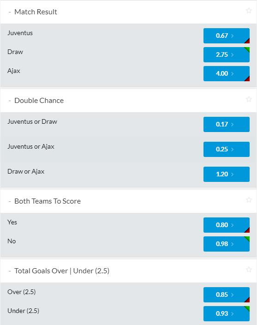Pick Juventus or Draw at 0.17
The image size is (257, 325).
pyautogui.click(x=227, y=124)
